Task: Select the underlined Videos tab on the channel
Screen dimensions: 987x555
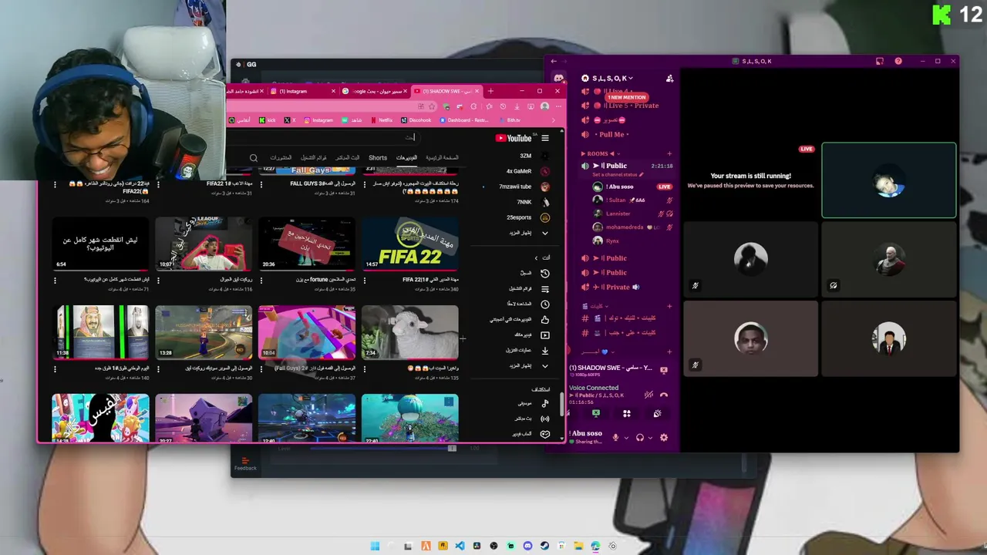Action: 406,157
